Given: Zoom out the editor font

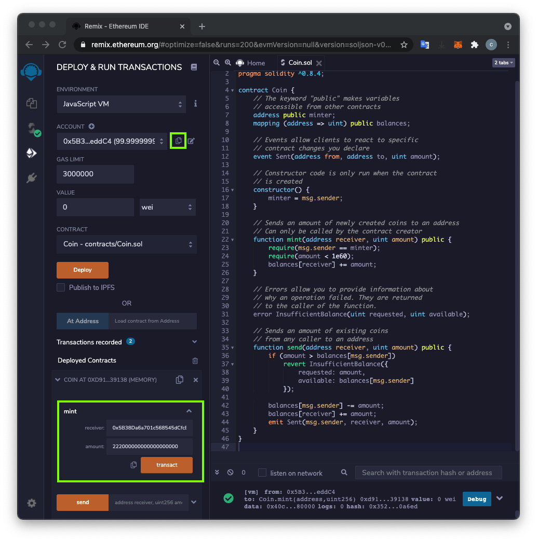Looking at the screenshot, I should pos(217,62).
